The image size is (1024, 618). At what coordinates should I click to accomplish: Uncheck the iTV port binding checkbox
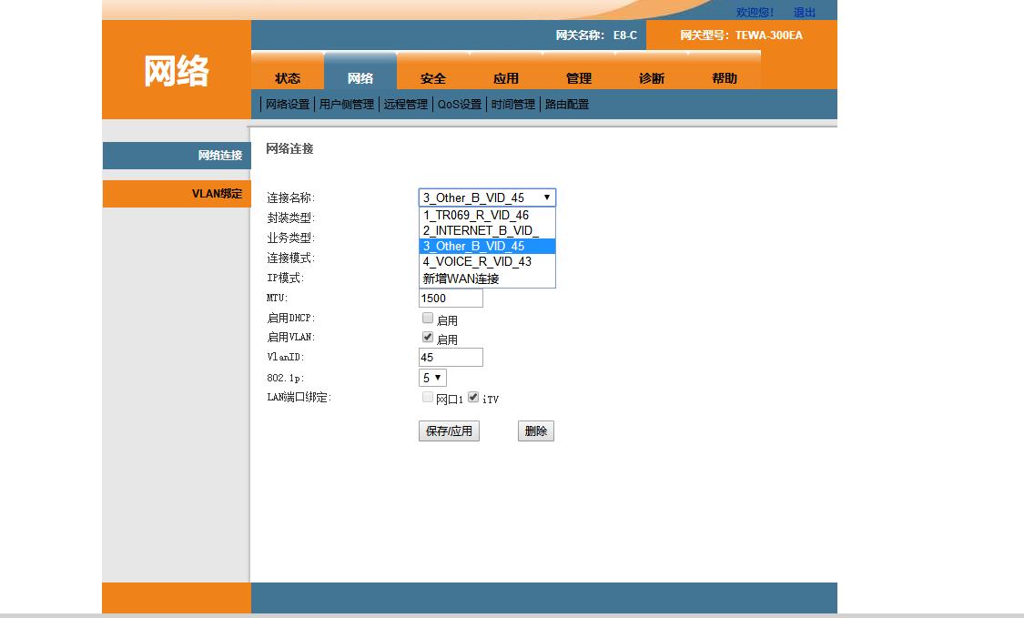[x=474, y=396]
